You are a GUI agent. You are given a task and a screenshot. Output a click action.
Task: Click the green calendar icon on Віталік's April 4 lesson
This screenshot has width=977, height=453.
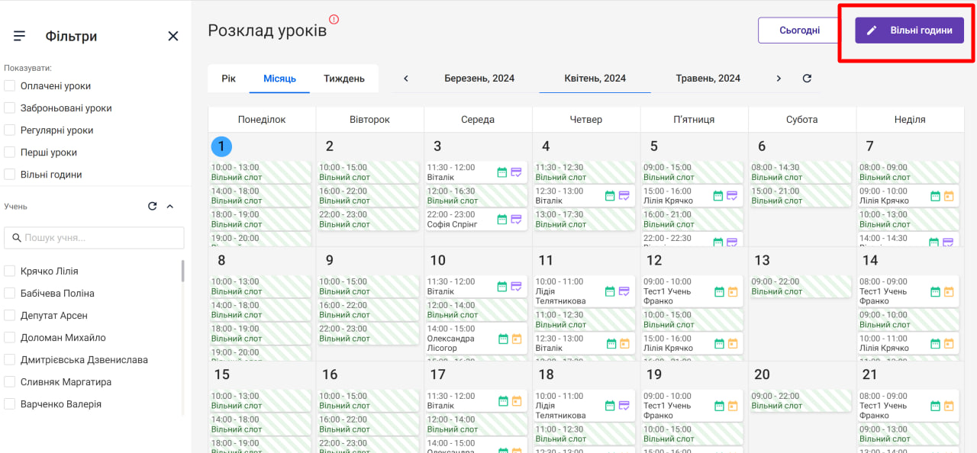coord(610,196)
